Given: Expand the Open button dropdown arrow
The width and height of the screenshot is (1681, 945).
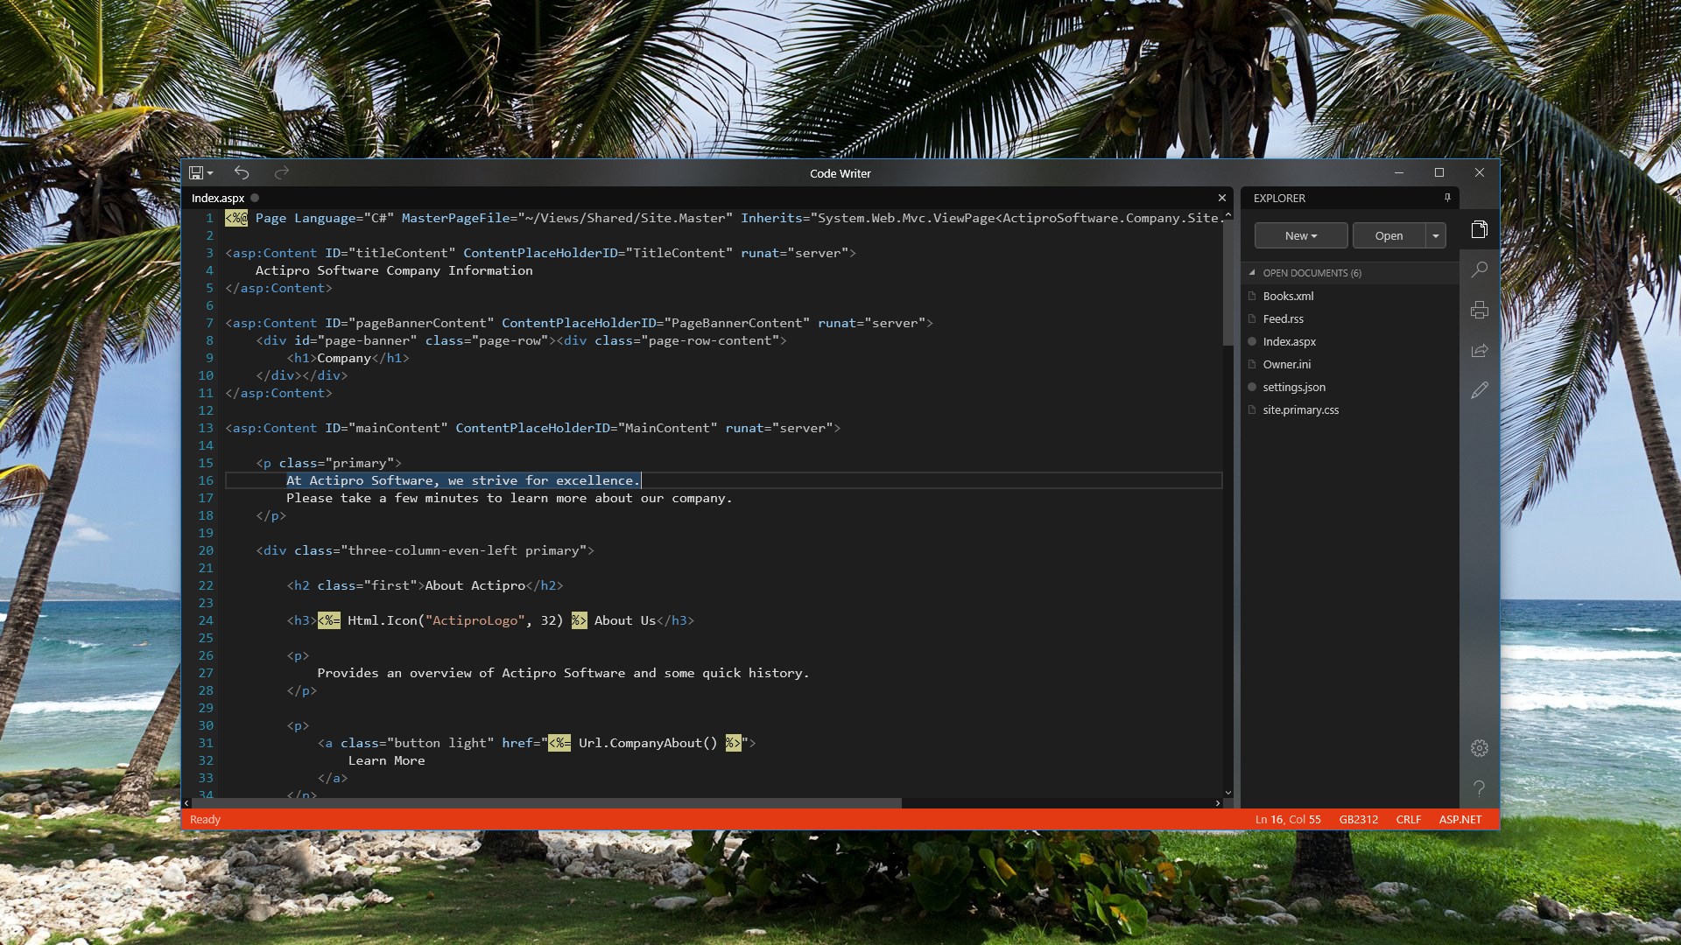Looking at the screenshot, I should [x=1436, y=235].
